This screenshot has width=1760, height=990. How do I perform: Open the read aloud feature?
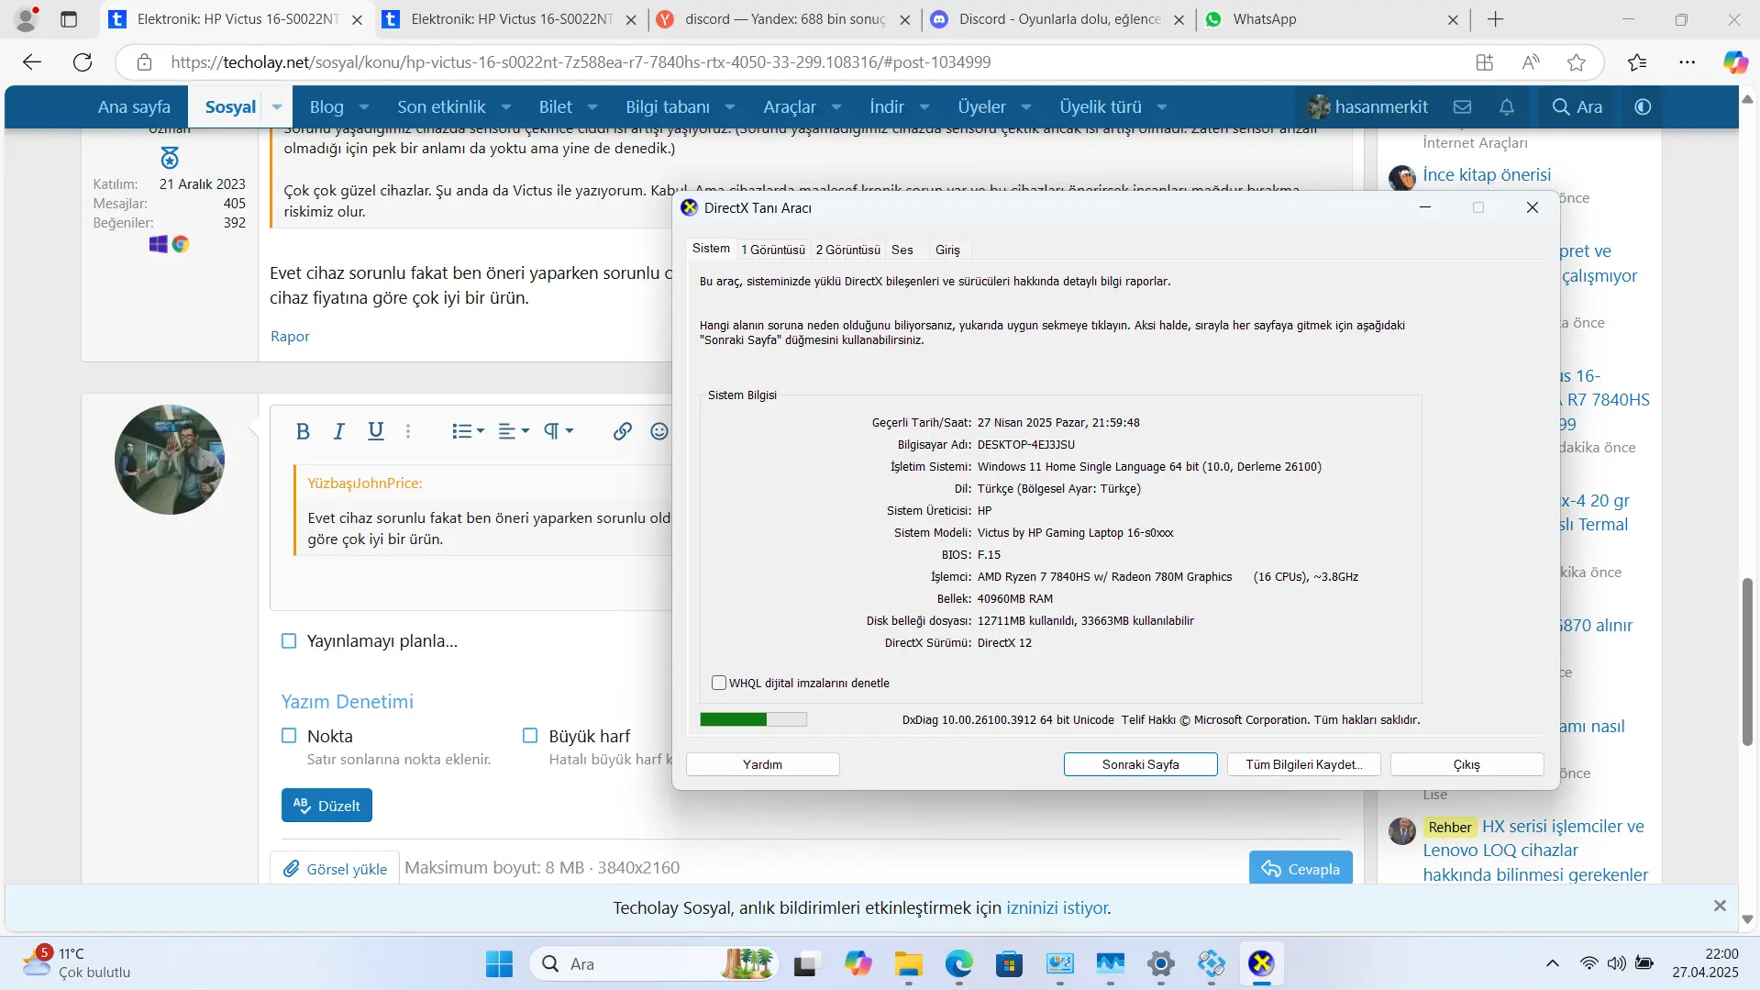pos(1531,62)
